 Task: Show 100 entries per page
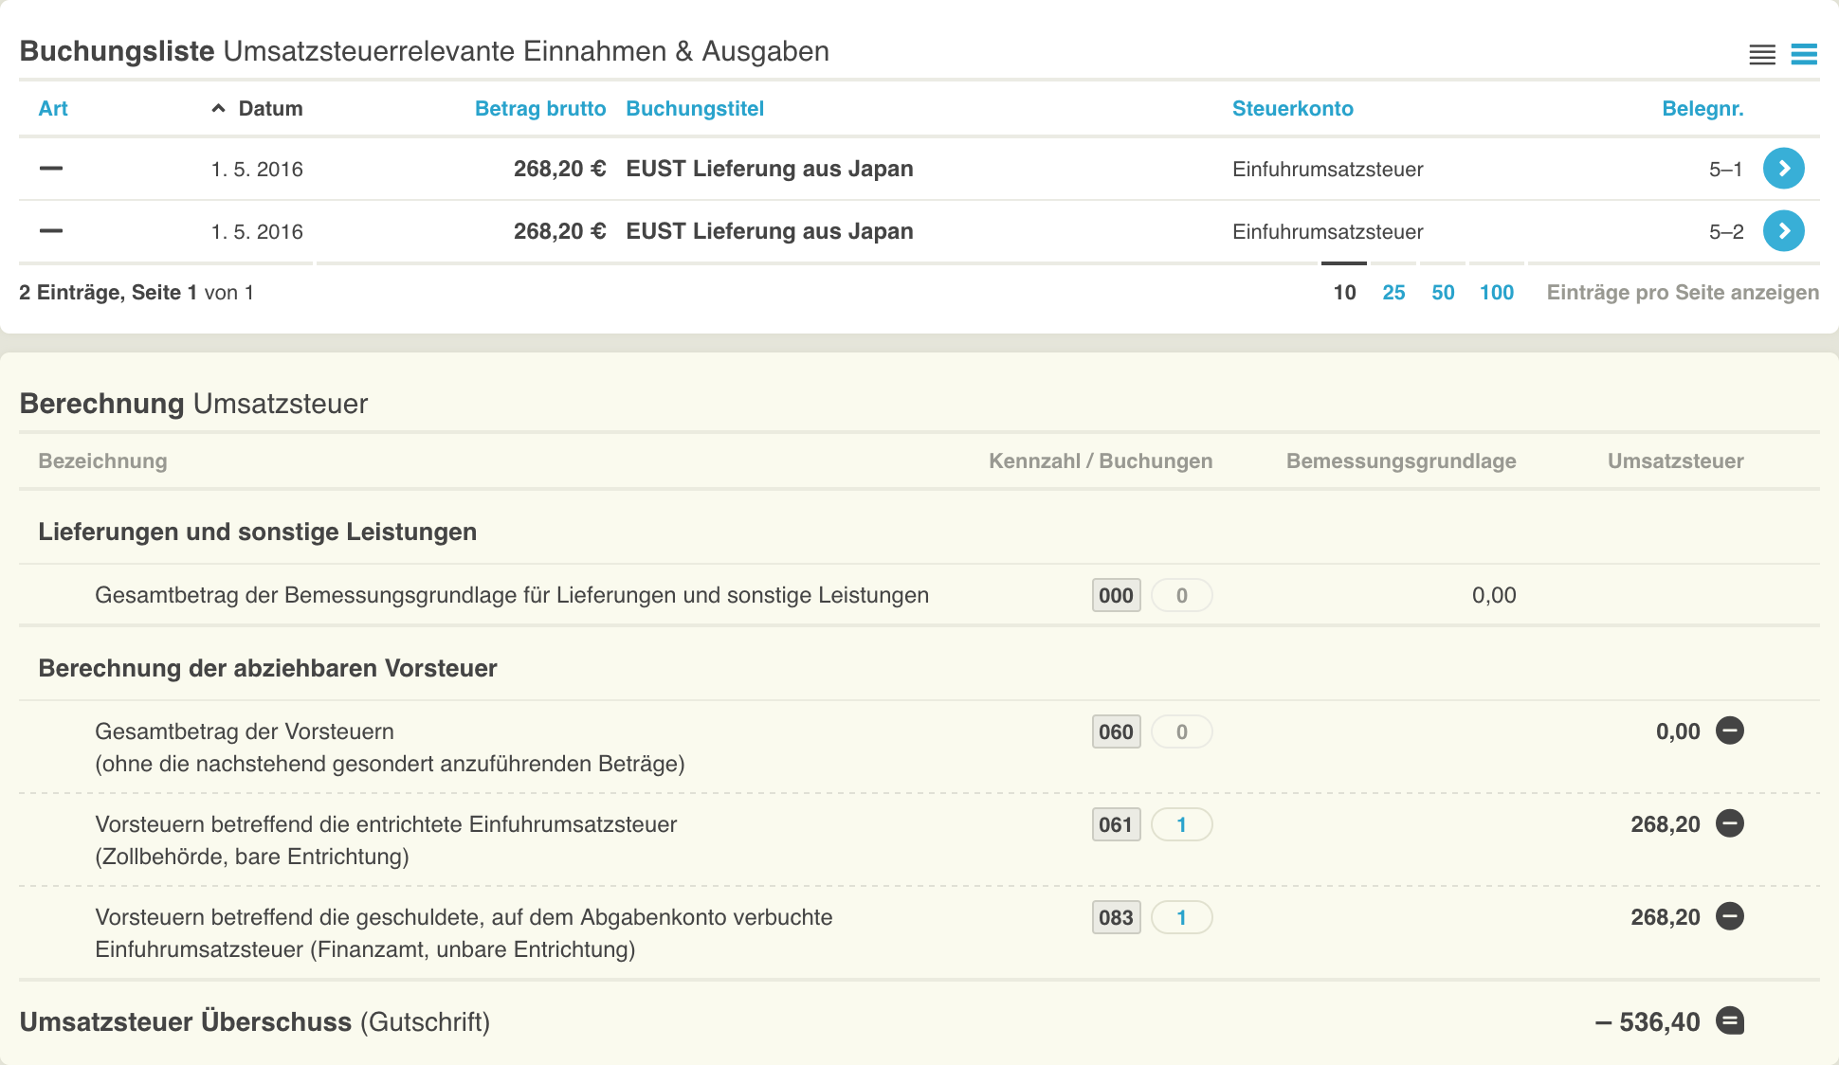1496,293
